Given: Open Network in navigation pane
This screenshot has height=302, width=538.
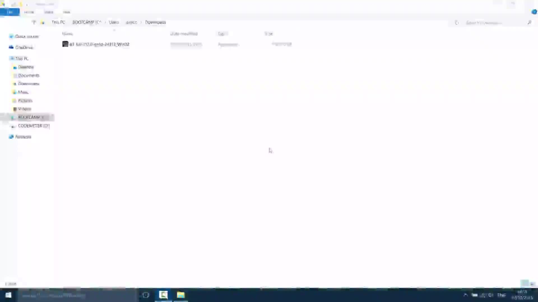Looking at the screenshot, I should (x=23, y=137).
